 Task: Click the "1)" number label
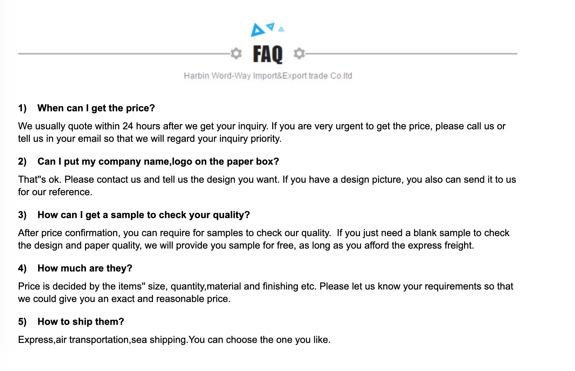22,108
